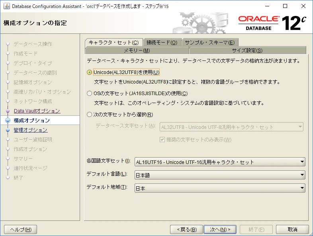This screenshot has height=236, width=313.
Task: Maximize the Database Configuration Assistant window
Action: pyautogui.click(x=285, y=6)
